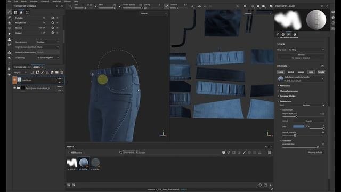This screenshot has width=341, height=192.
Task: Expand Dynamic Stroke section
Action: [x=287, y=96]
